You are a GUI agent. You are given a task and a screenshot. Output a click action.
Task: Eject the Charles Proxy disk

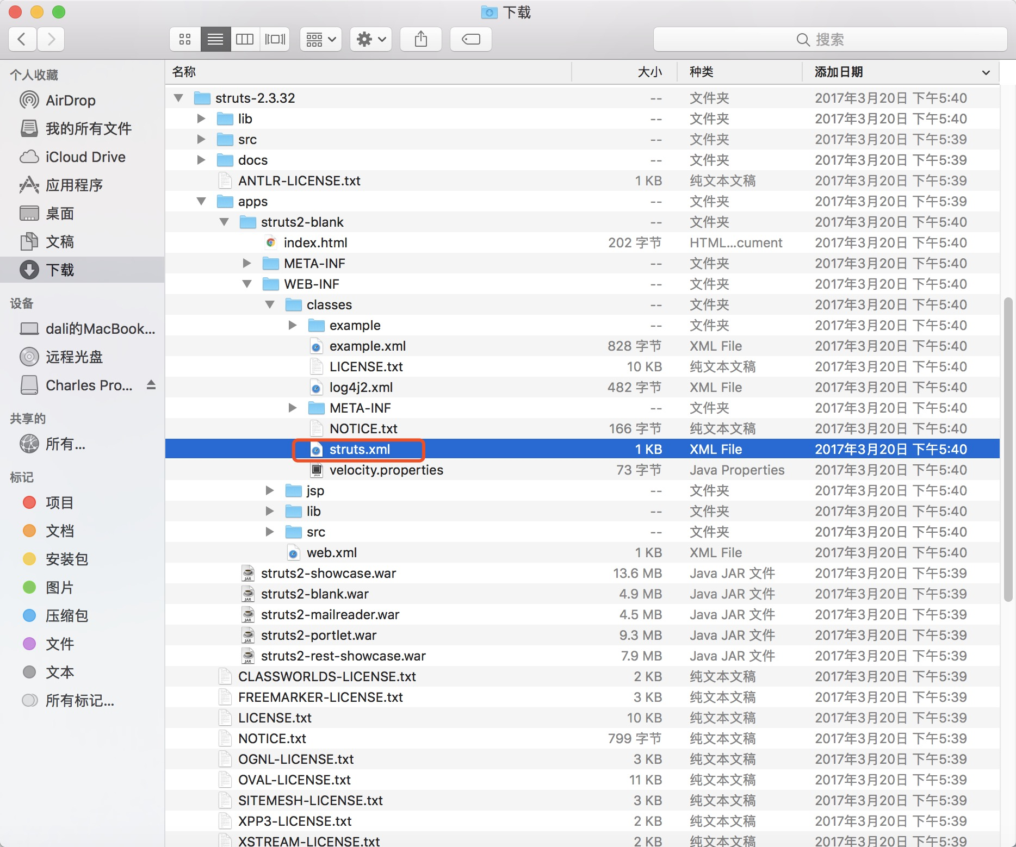click(x=151, y=385)
